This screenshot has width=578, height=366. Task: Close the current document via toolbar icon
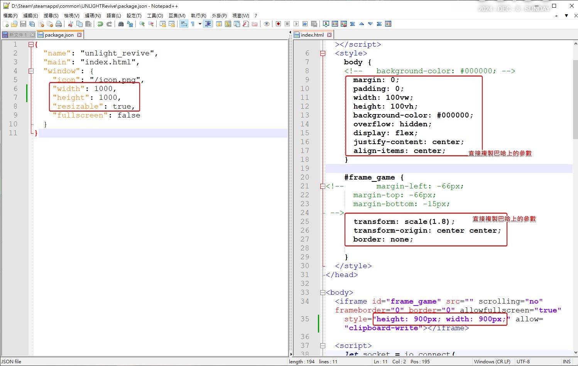(41, 24)
